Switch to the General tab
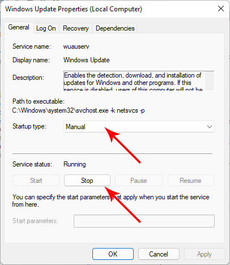The image size is (230, 265). 19,27
